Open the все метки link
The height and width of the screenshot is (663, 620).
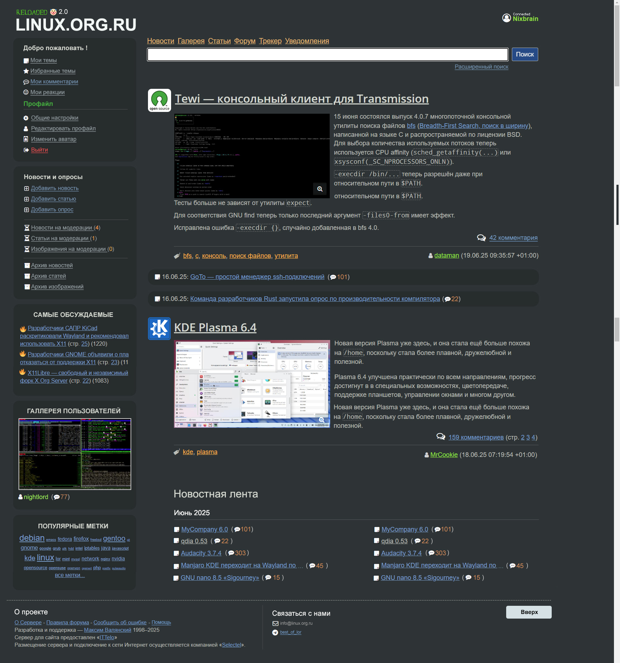tap(70, 575)
